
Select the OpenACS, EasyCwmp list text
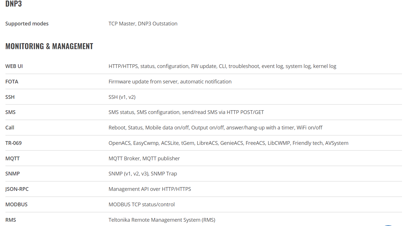[x=228, y=143]
